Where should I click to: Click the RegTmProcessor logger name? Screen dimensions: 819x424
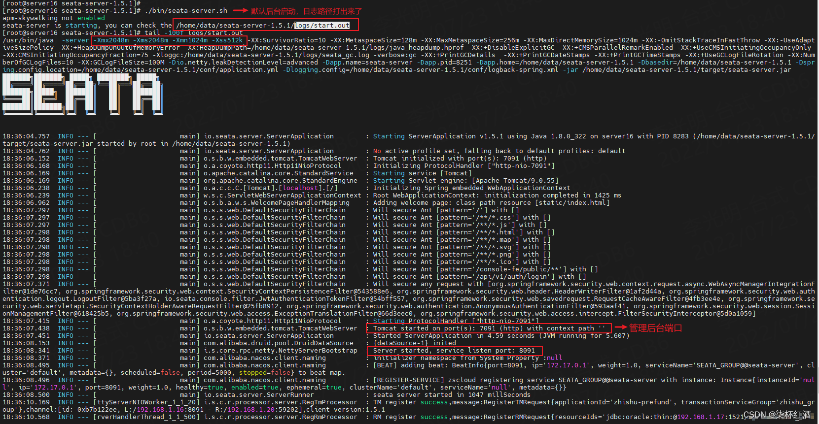281,402
